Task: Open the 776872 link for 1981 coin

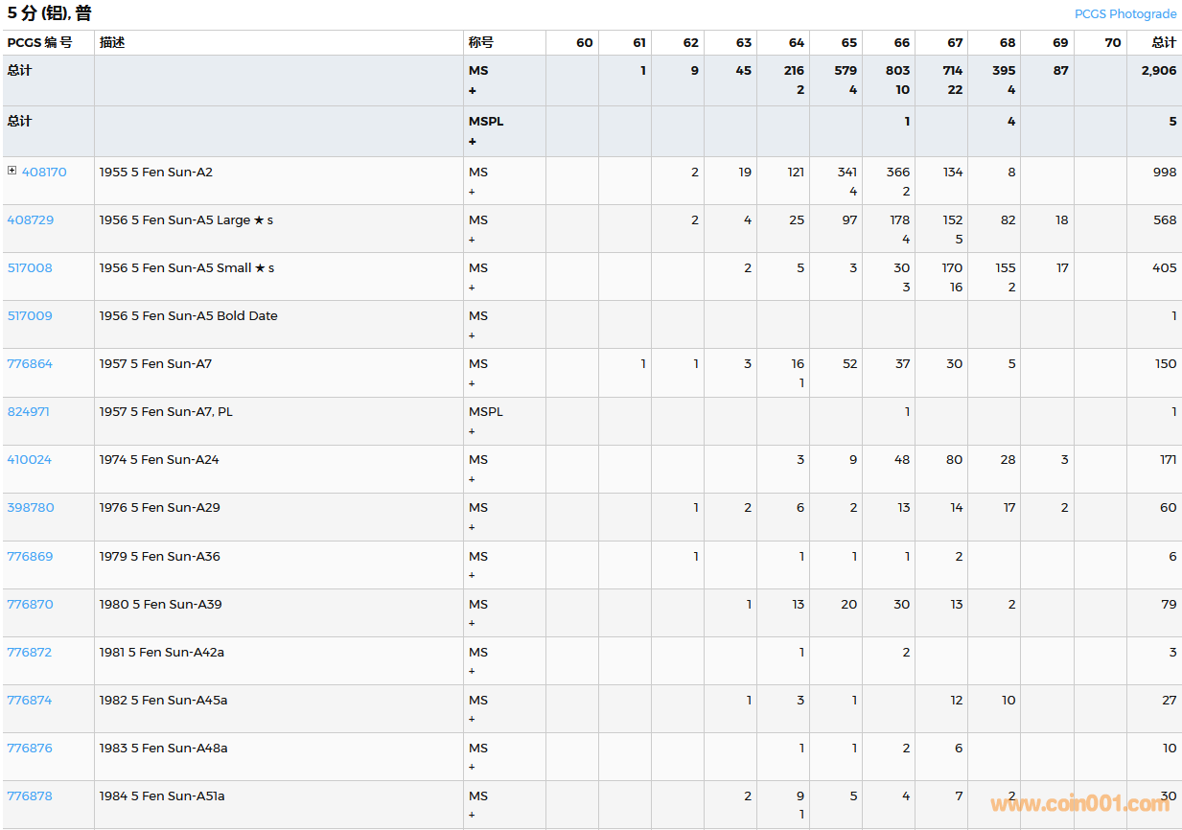Action: (x=30, y=652)
